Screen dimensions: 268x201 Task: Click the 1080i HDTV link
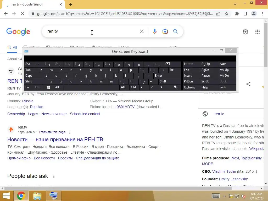pos(125,107)
